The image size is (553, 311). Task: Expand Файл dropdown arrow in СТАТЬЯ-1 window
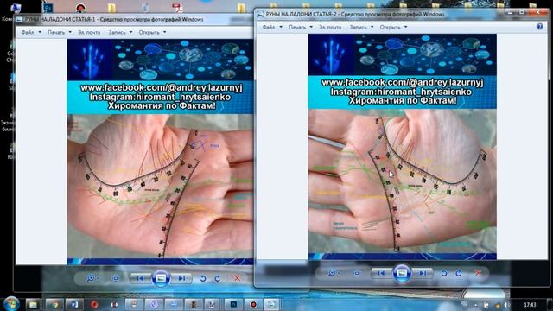tap(40, 32)
